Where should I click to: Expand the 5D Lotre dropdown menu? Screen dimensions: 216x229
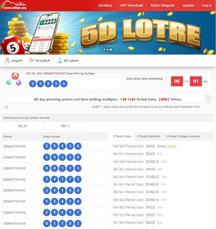point(71,61)
